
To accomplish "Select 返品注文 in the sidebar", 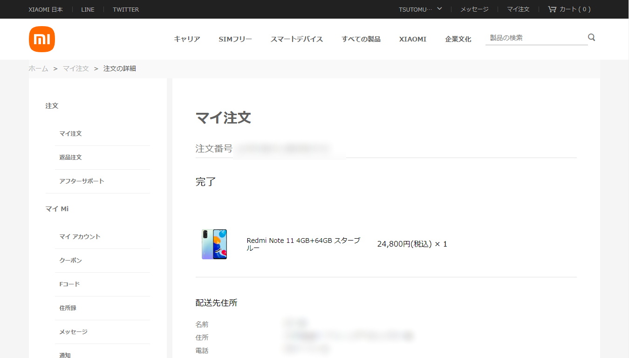I will click(x=70, y=157).
